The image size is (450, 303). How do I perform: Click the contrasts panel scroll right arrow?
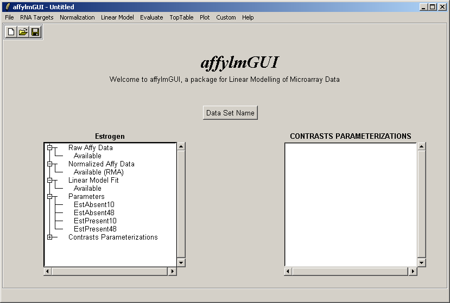pos(413,271)
